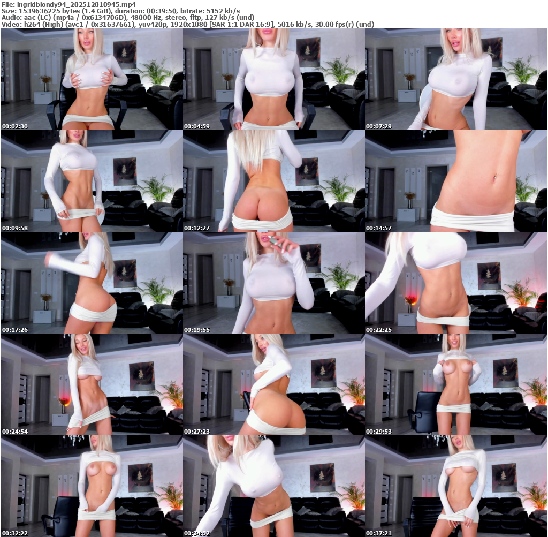
Task: Pick the thumbnail frame stamped 00:22:25
Action: (456, 283)
